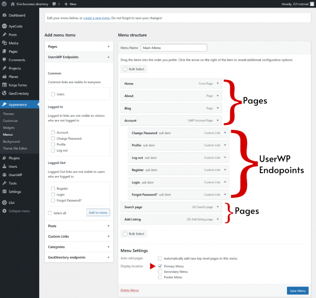Expand the Custom Links panel

108,236
